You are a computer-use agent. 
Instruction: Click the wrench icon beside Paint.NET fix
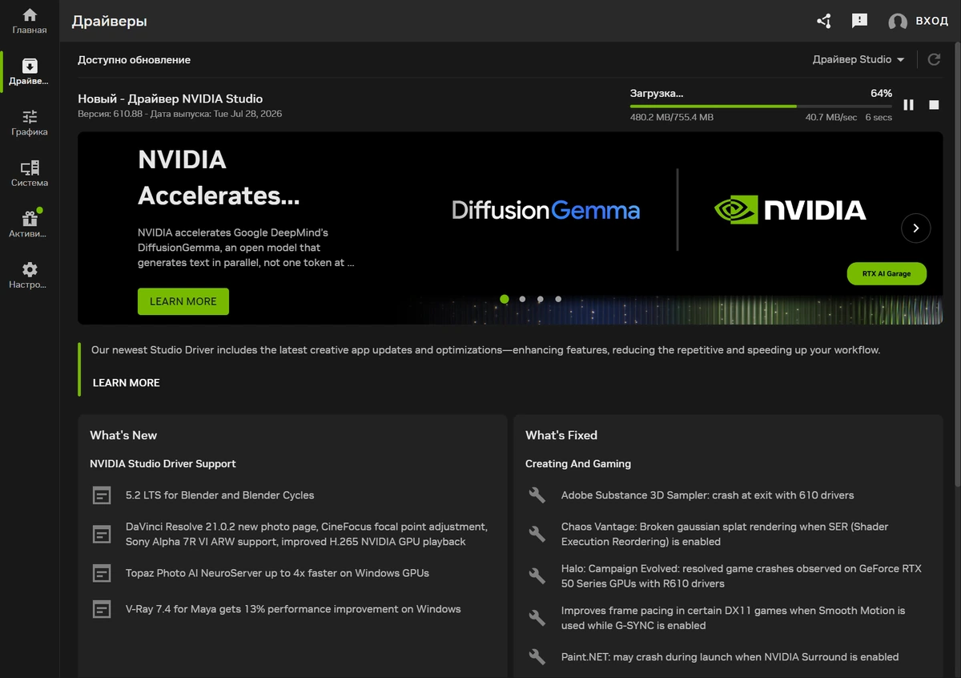pos(537,657)
